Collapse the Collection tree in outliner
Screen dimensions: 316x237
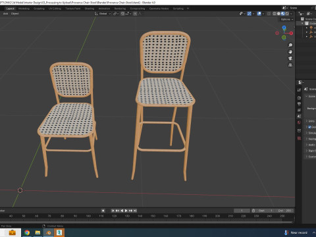tap(302, 23)
